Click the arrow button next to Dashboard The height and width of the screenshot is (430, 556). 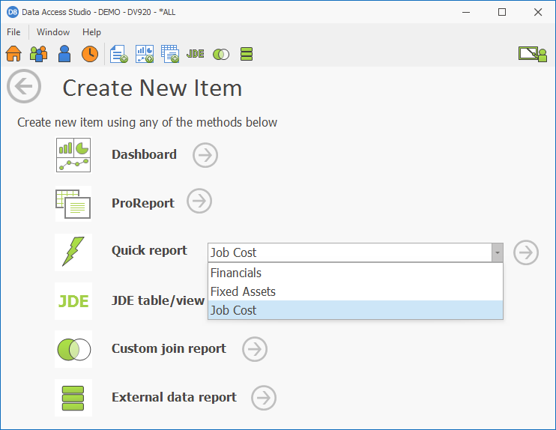point(205,155)
